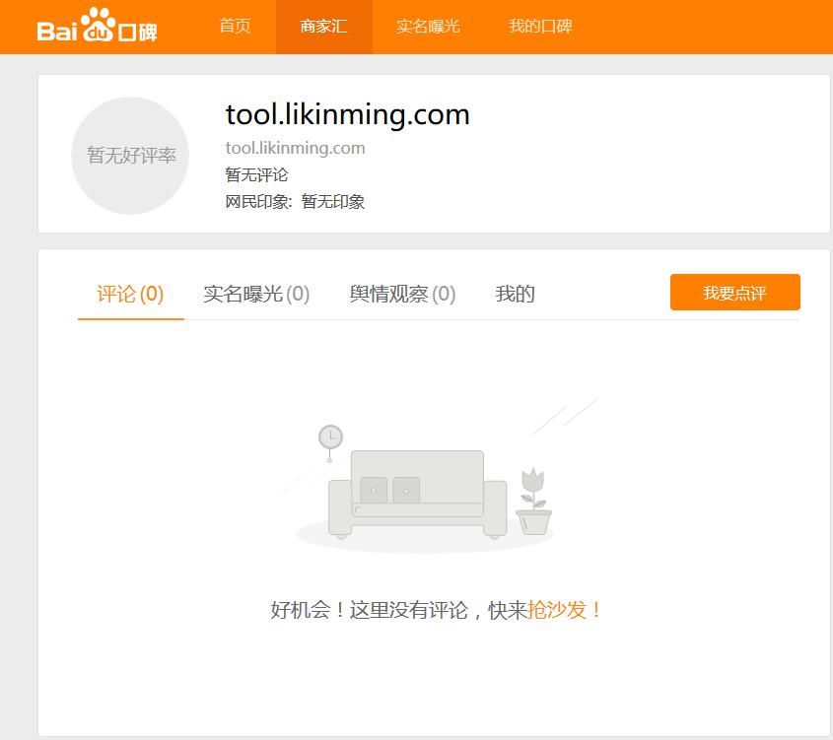833x740 pixels.
Task: Click the Baidu 口碑 logo
Action: [97, 27]
